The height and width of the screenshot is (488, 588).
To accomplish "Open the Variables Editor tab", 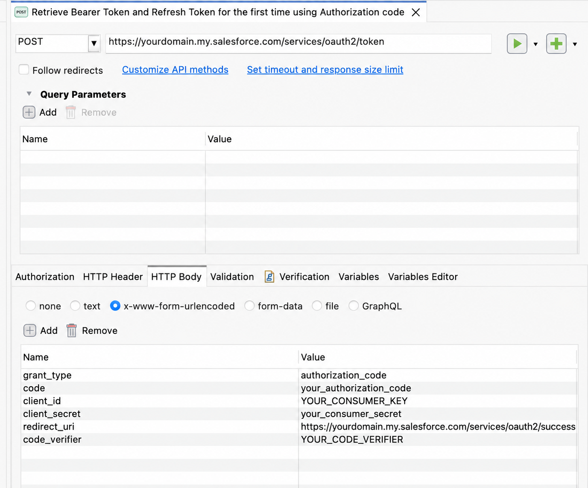I will (x=423, y=276).
